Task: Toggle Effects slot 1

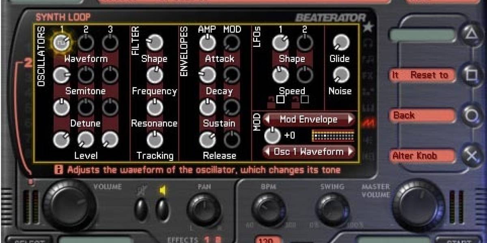Action: point(207,239)
